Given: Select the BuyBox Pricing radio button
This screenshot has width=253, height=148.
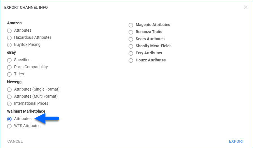Looking at the screenshot, I should click(x=9, y=45).
